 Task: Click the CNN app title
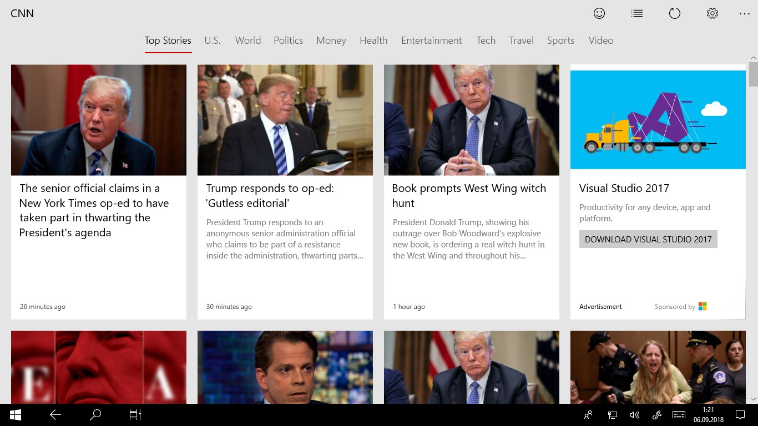22,13
